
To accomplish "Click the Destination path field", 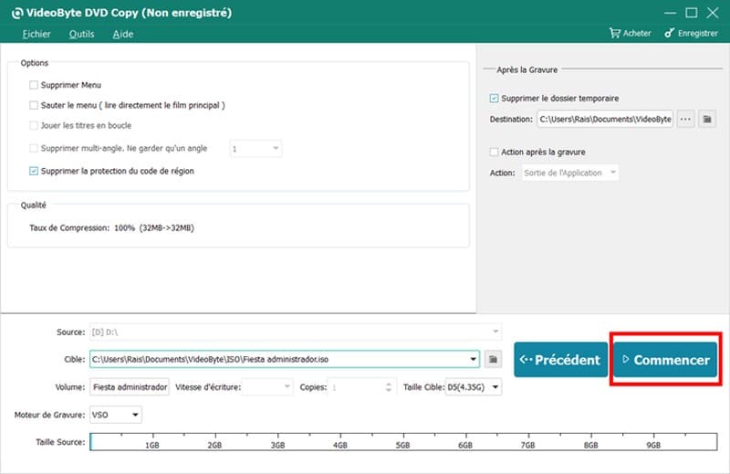I will pyautogui.click(x=605, y=119).
